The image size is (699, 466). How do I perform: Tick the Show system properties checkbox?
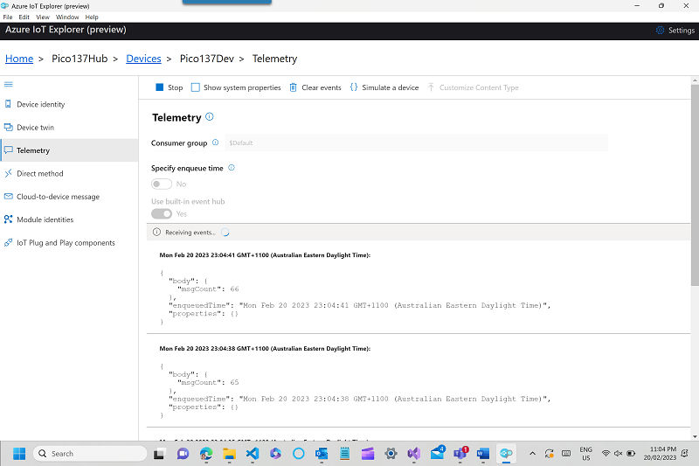(195, 87)
